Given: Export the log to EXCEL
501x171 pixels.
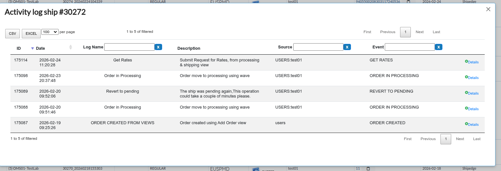Looking at the screenshot, I should [31, 33].
